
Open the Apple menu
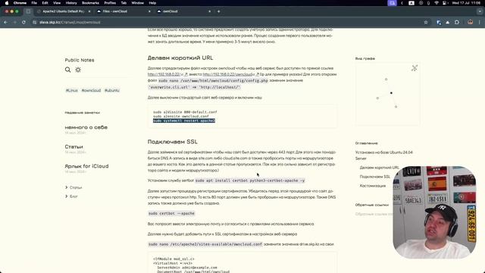(x=7, y=3)
